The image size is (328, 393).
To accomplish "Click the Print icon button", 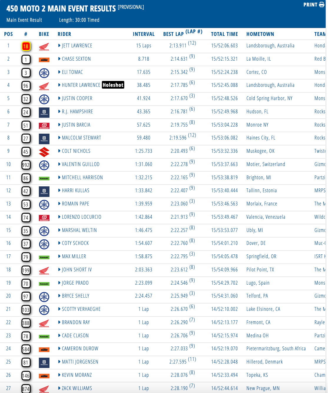I will coord(322,5).
